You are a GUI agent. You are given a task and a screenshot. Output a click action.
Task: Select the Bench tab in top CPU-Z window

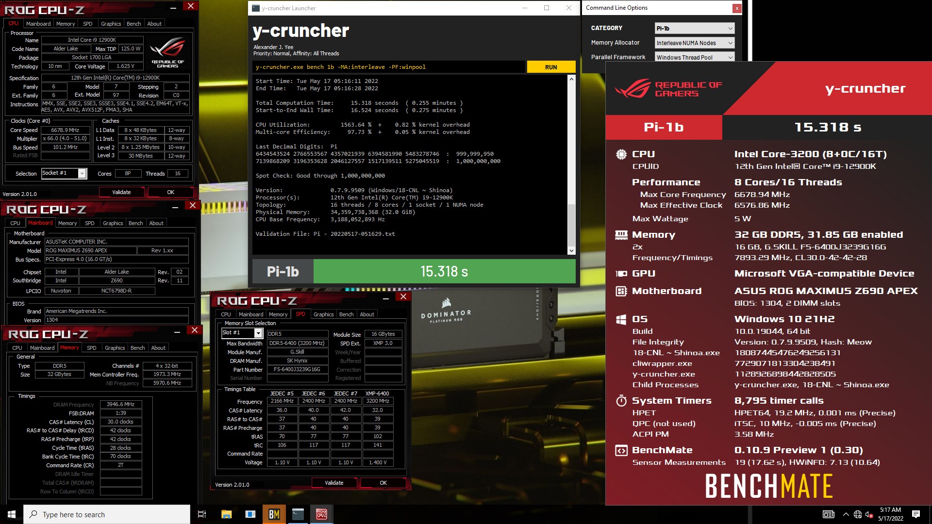click(133, 24)
